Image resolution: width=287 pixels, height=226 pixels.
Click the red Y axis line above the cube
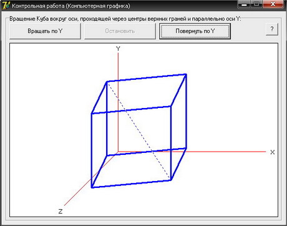point(118,67)
